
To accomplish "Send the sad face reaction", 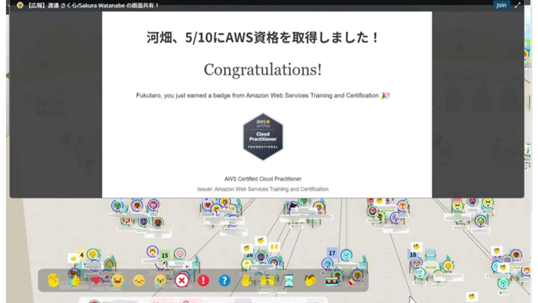I will [x=139, y=280].
